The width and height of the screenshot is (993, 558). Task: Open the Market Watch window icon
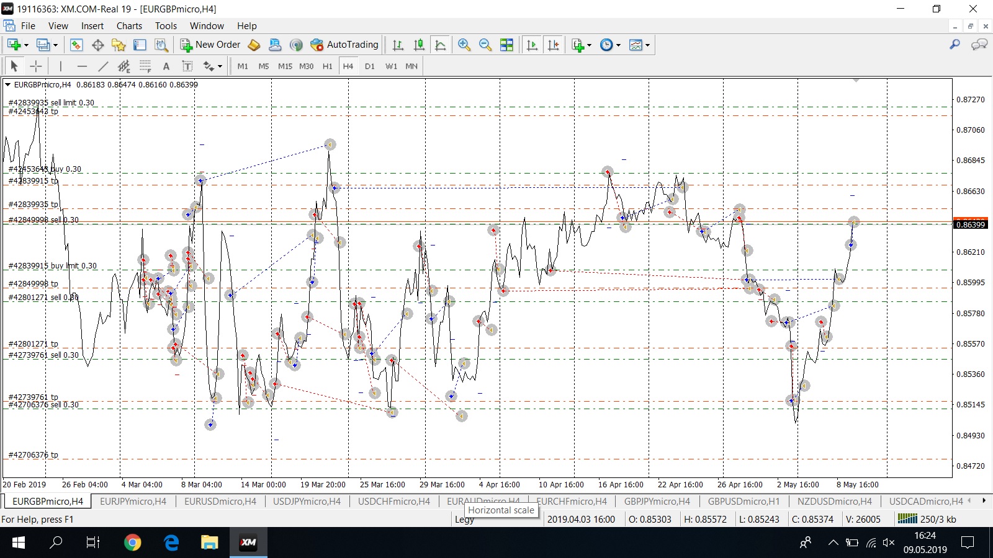click(x=76, y=45)
